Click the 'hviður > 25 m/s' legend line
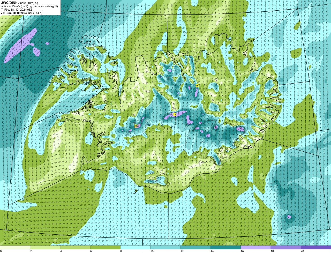This screenshot has height=253, width=331. [x=29, y=6]
